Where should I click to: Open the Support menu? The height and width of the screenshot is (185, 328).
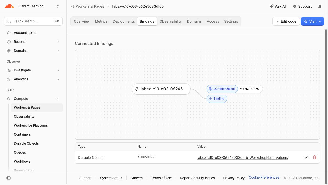[x=302, y=6]
